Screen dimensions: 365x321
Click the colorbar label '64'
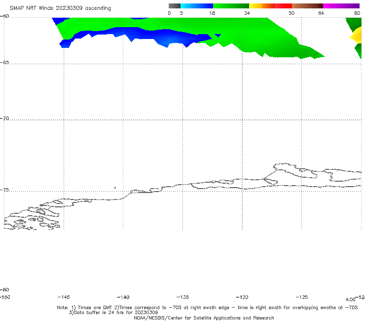321,13
